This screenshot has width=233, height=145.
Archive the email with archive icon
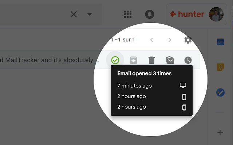tap(133, 60)
